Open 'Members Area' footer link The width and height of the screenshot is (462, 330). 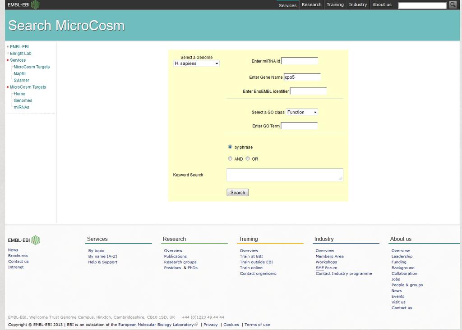click(x=329, y=256)
